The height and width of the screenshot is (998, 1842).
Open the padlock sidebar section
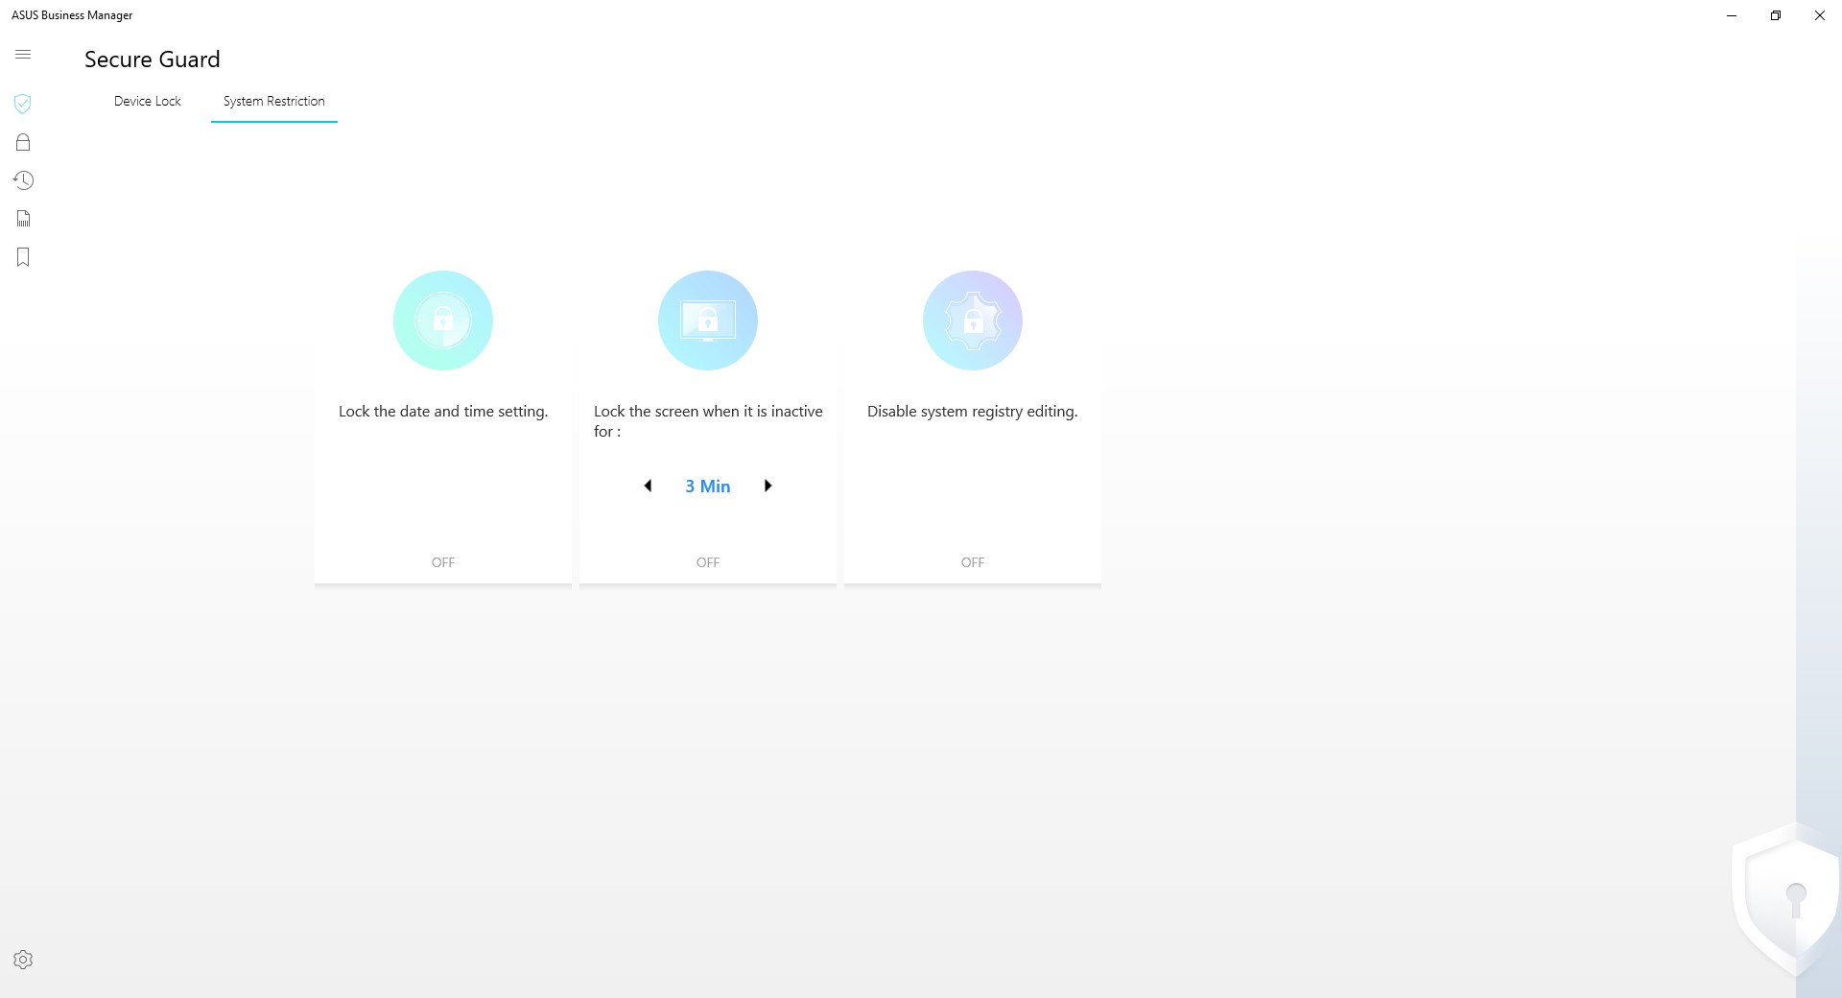coord(23,142)
